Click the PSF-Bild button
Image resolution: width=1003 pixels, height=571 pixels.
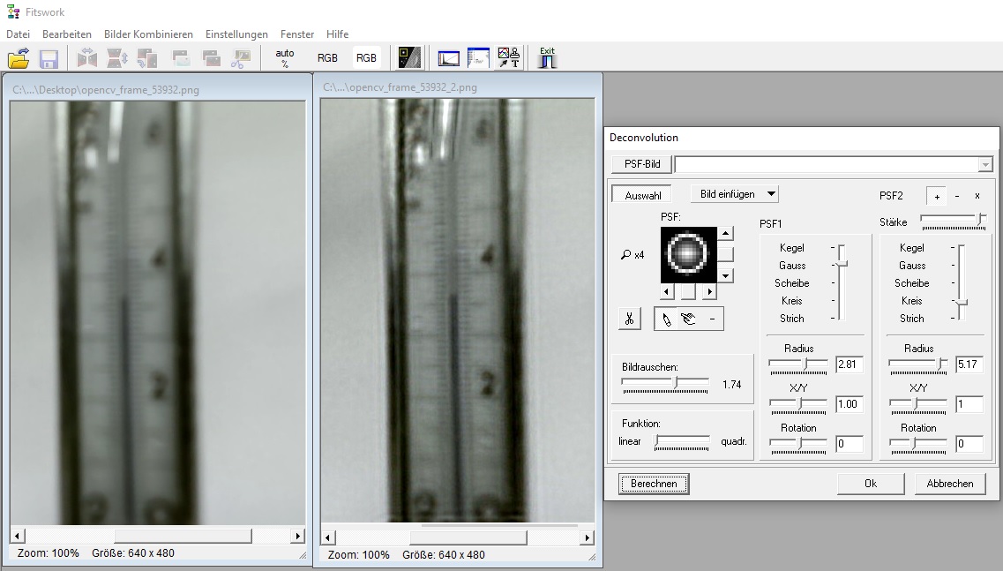641,164
